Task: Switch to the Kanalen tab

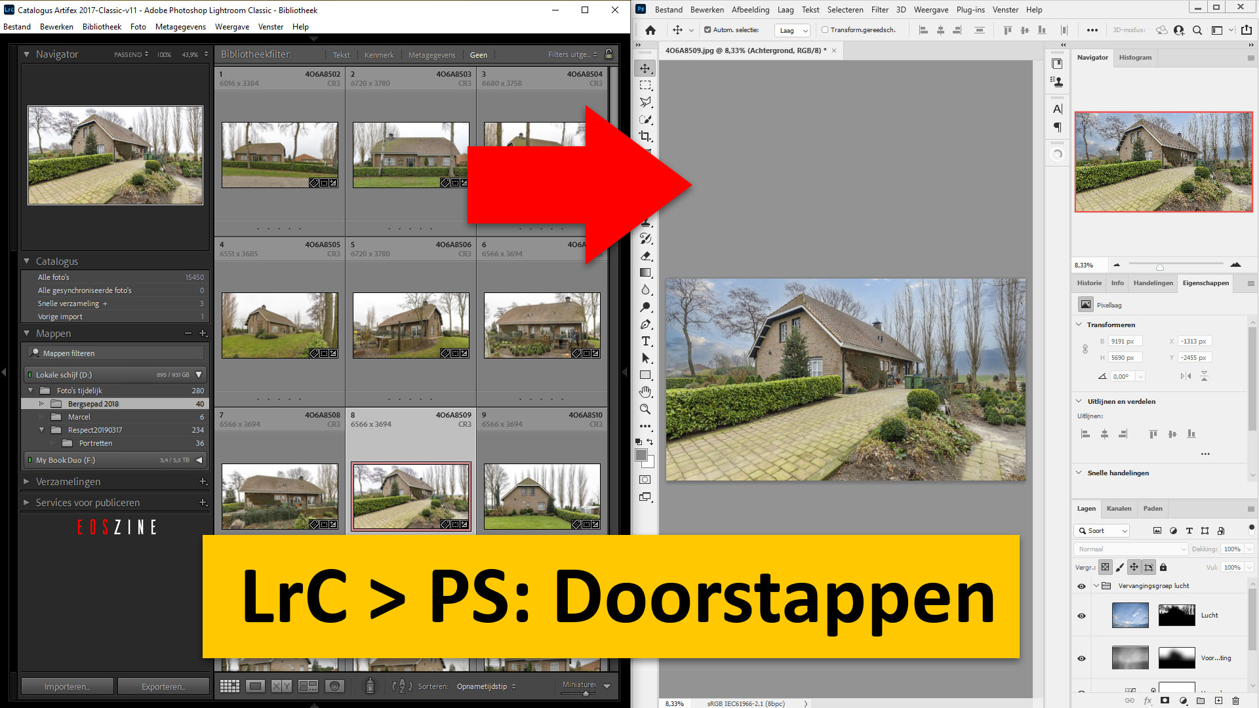Action: (1119, 509)
